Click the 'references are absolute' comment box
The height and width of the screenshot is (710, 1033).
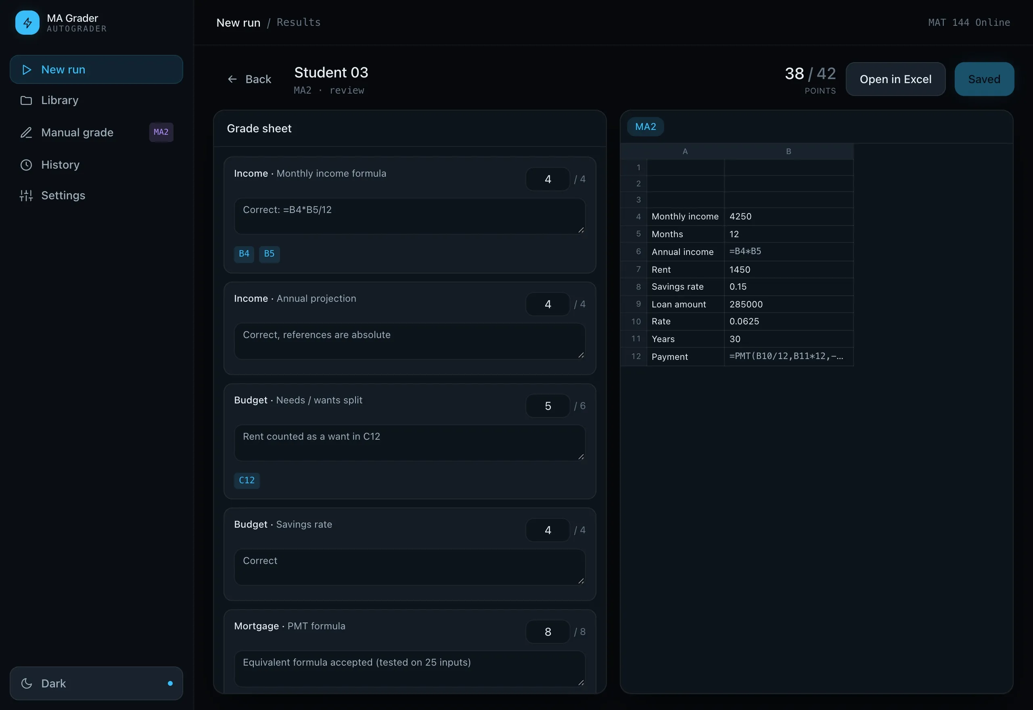(410, 341)
